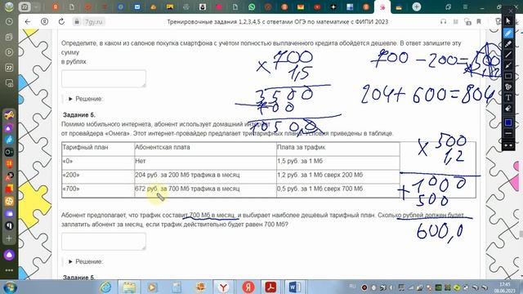The height and width of the screenshot is (294, 523).
Task: Open the sidebar three-dots more menu
Action: [9, 270]
